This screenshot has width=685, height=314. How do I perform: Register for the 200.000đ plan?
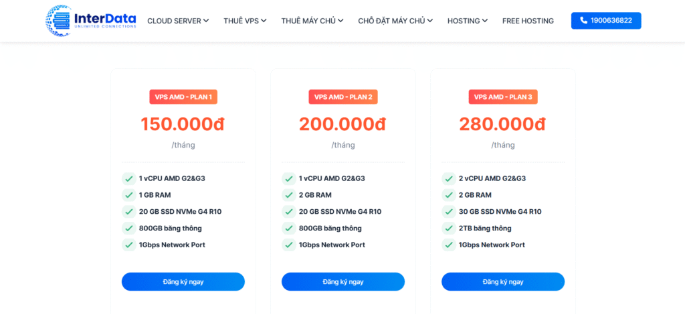pos(343,282)
